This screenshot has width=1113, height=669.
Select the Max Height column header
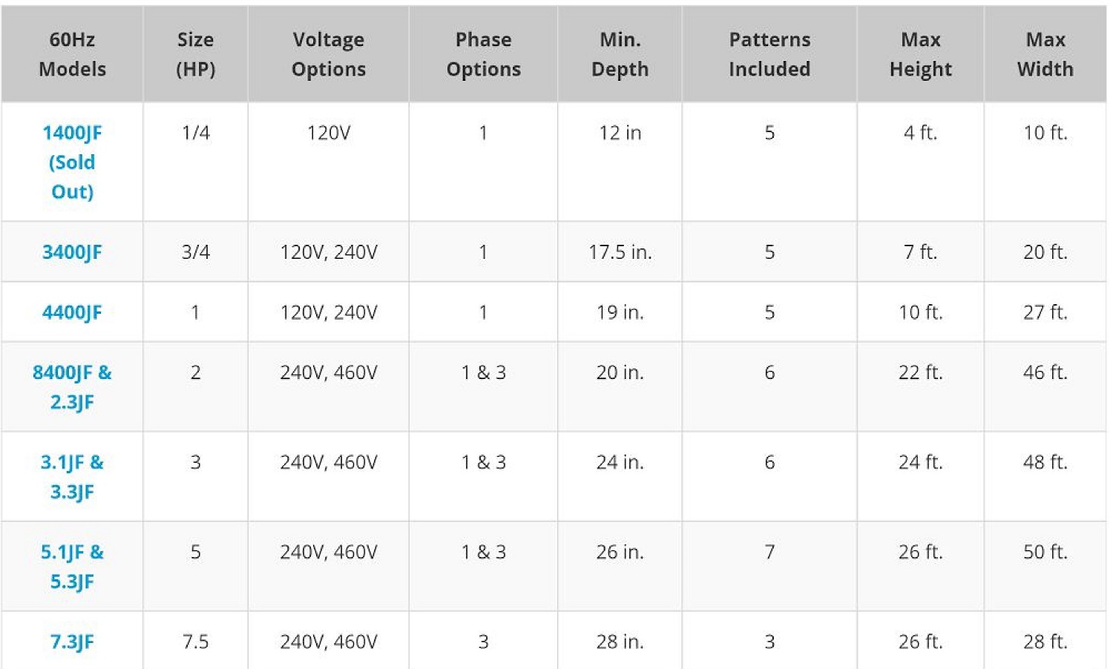coord(920,54)
